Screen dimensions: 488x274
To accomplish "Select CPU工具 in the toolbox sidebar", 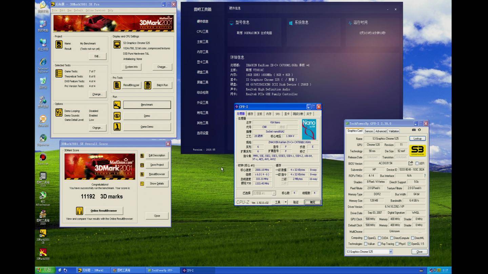I will point(203,31).
